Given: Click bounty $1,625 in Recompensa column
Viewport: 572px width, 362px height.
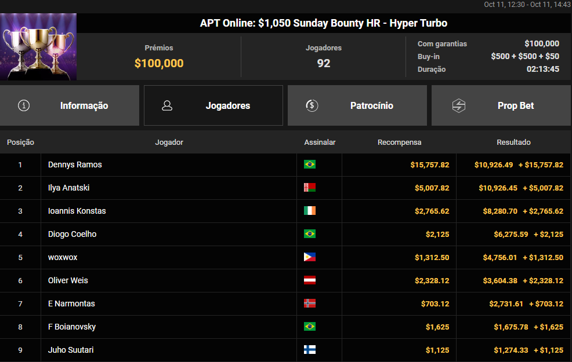Looking at the screenshot, I should point(437,327).
